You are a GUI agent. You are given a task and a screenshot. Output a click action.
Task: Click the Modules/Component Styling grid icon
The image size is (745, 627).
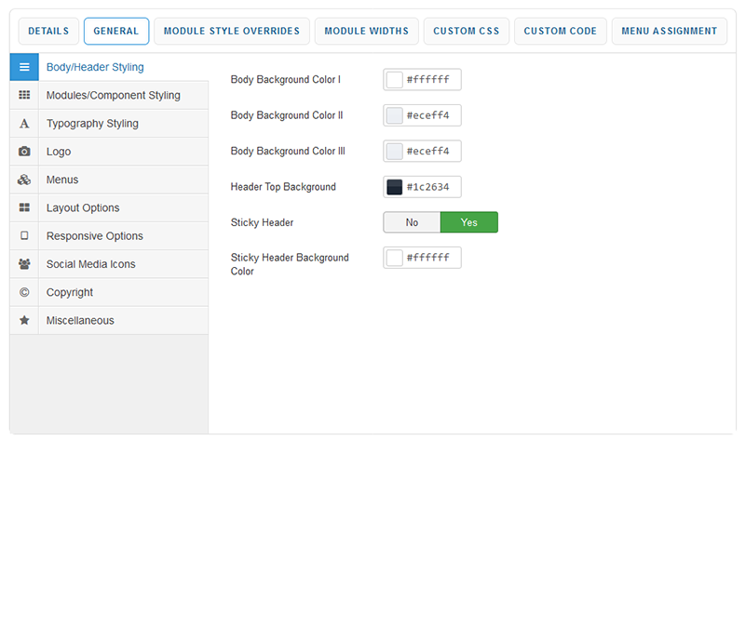pyautogui.click(x=24, y=96)
